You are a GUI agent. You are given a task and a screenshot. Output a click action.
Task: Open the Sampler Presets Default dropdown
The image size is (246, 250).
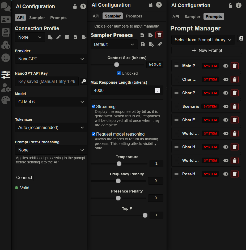(x=114, y=44)
